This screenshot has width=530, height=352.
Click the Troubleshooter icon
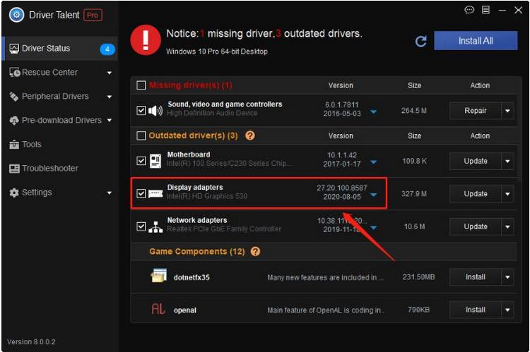click(x=14, y=169)
